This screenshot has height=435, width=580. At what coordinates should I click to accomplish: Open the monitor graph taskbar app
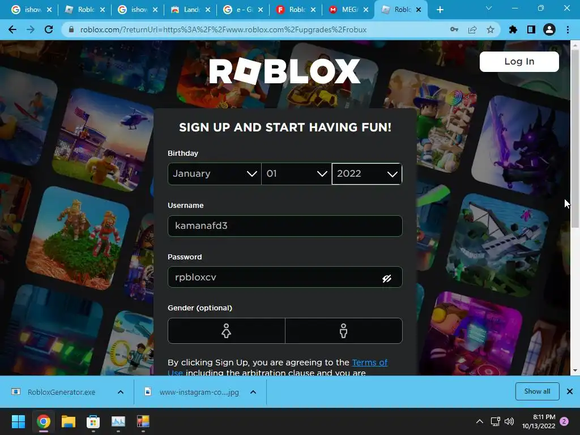tap(118, 421)
